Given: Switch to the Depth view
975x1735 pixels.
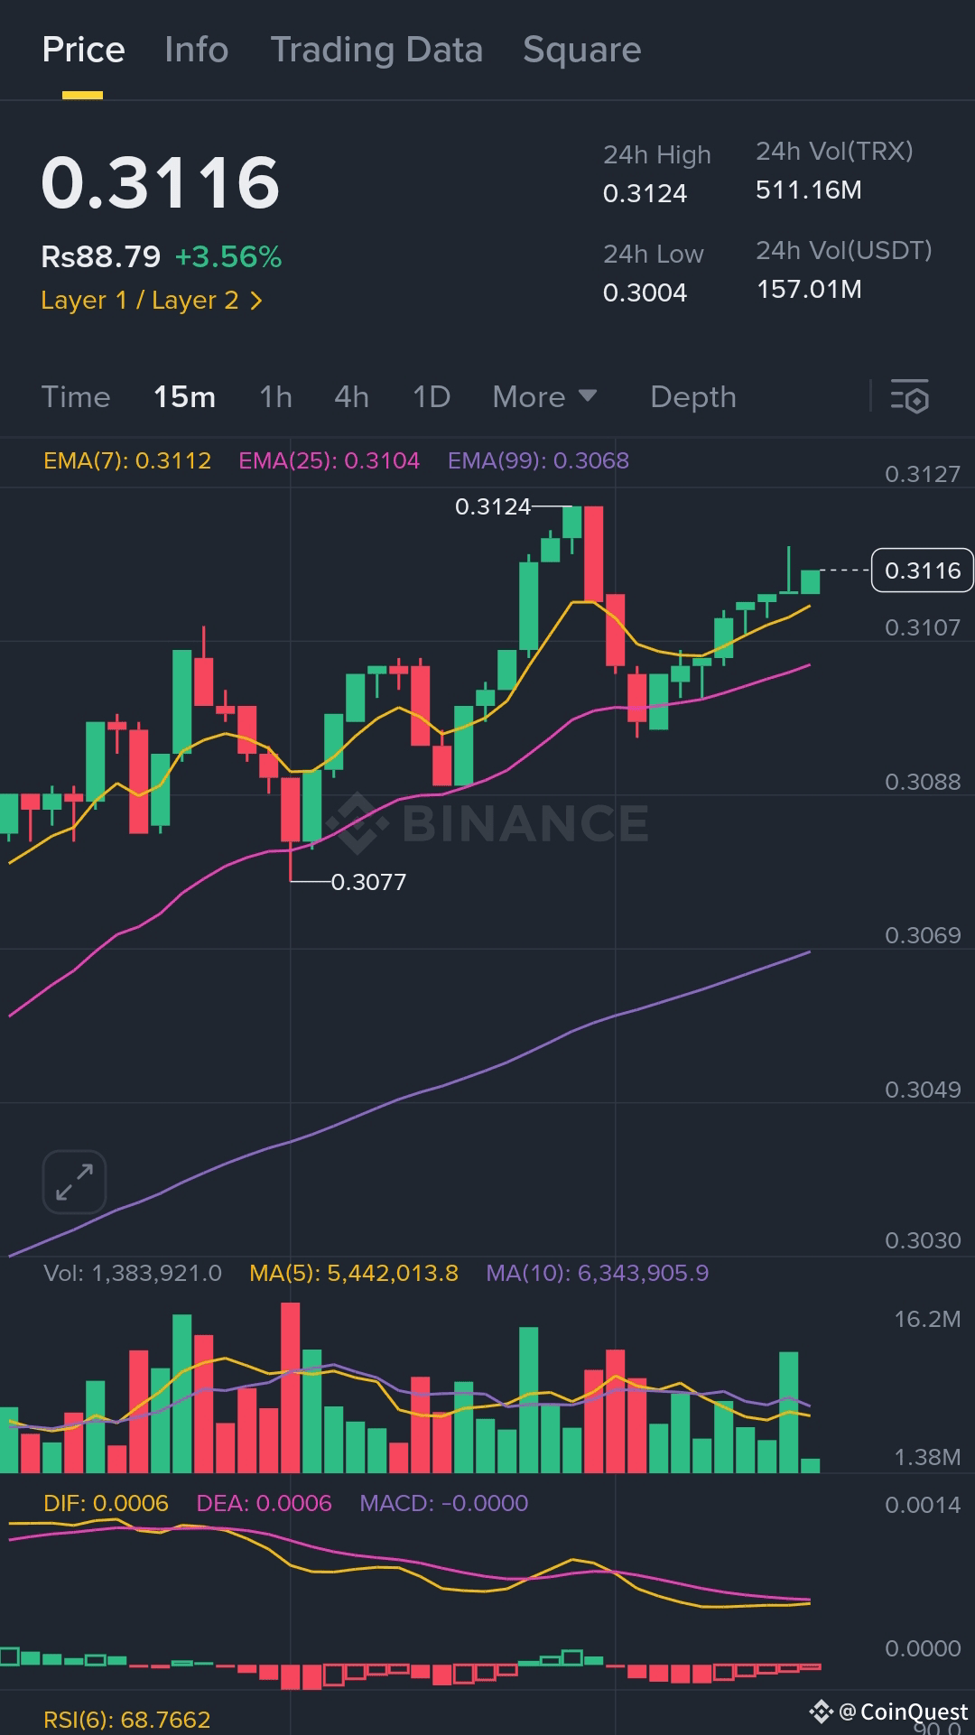Looking at the screenshot, I should point(692,396).
